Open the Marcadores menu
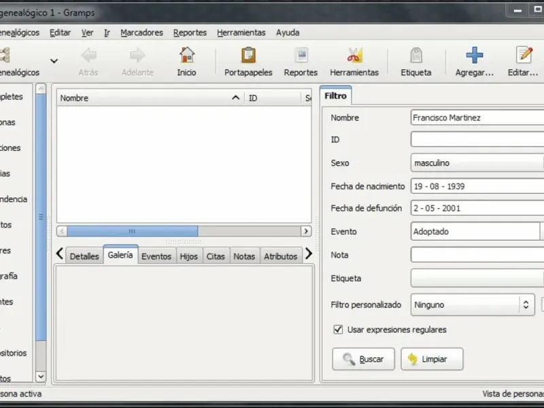Image resolution: width=544 pixels, height=408 pixels. (x=141, y=33)
